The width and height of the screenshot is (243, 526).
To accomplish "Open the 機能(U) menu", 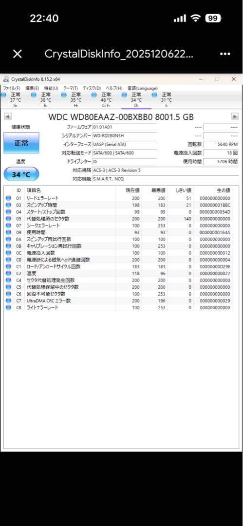I will 51,88.
